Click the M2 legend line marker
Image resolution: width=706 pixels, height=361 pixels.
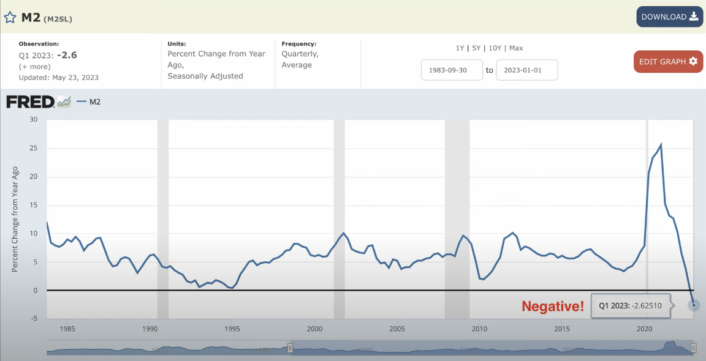82,102
